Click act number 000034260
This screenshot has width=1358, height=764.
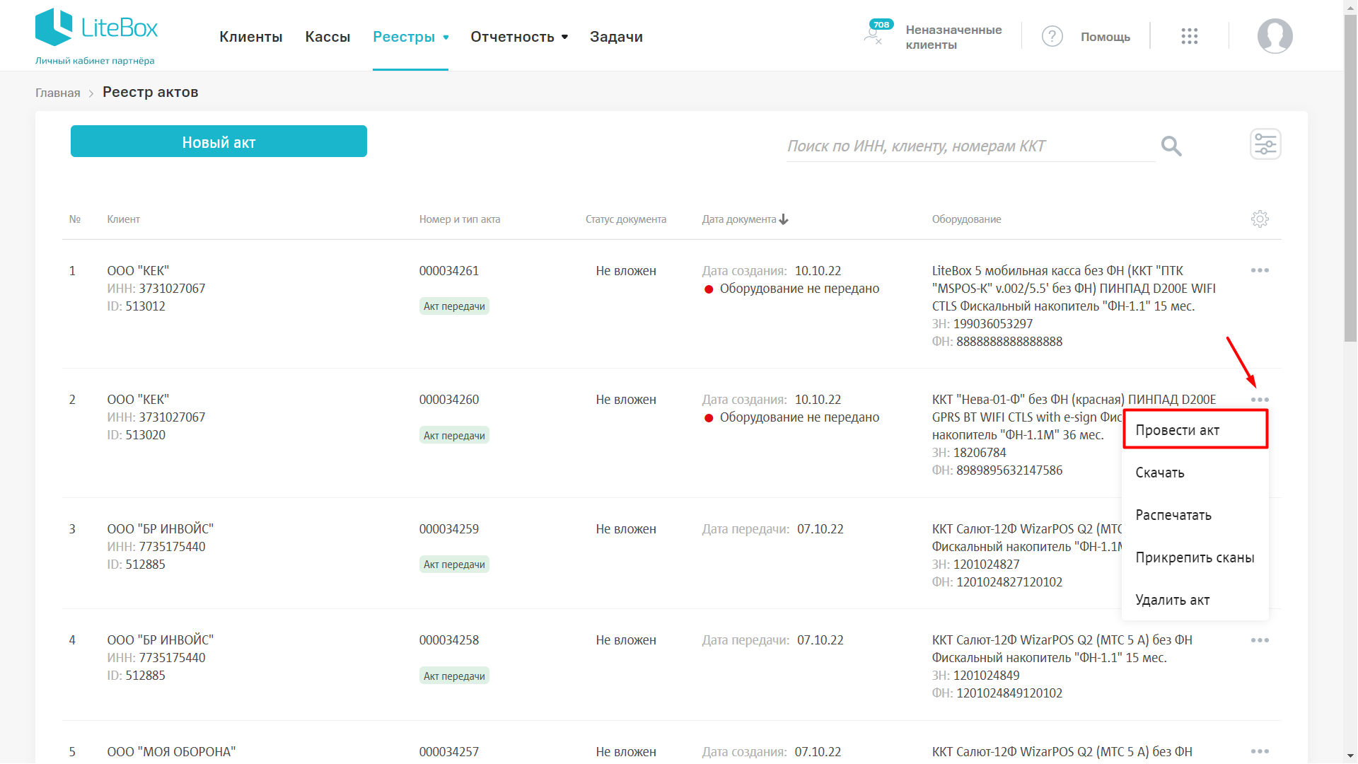tap(449, 400)
